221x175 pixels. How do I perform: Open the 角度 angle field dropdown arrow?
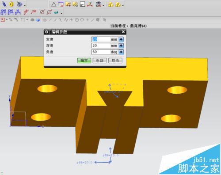tap(121, 52)
